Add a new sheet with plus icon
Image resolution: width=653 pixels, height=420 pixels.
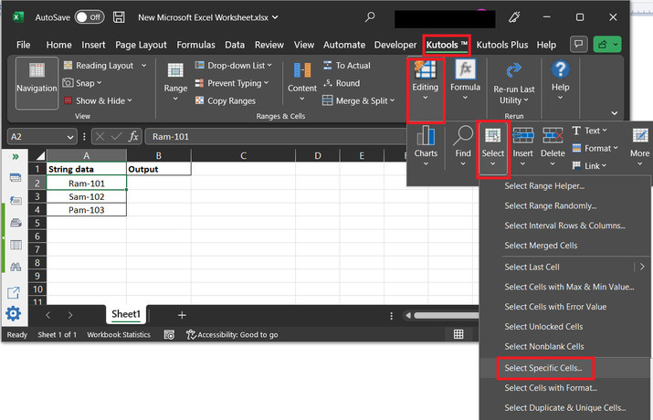tap(182, 315)
